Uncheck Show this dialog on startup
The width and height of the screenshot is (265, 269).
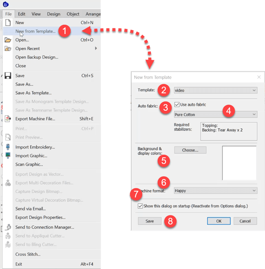coord(141,206)
